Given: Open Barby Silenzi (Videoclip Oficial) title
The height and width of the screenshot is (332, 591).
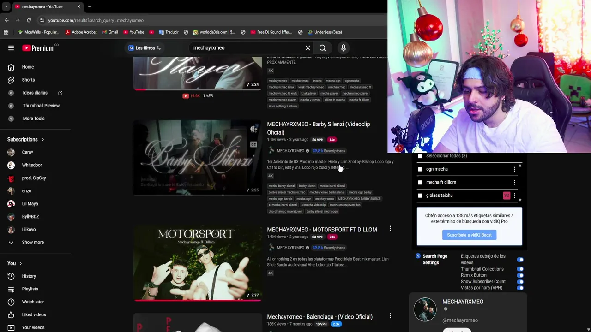Looking at the screenshot, I should (x=318, y=128).
